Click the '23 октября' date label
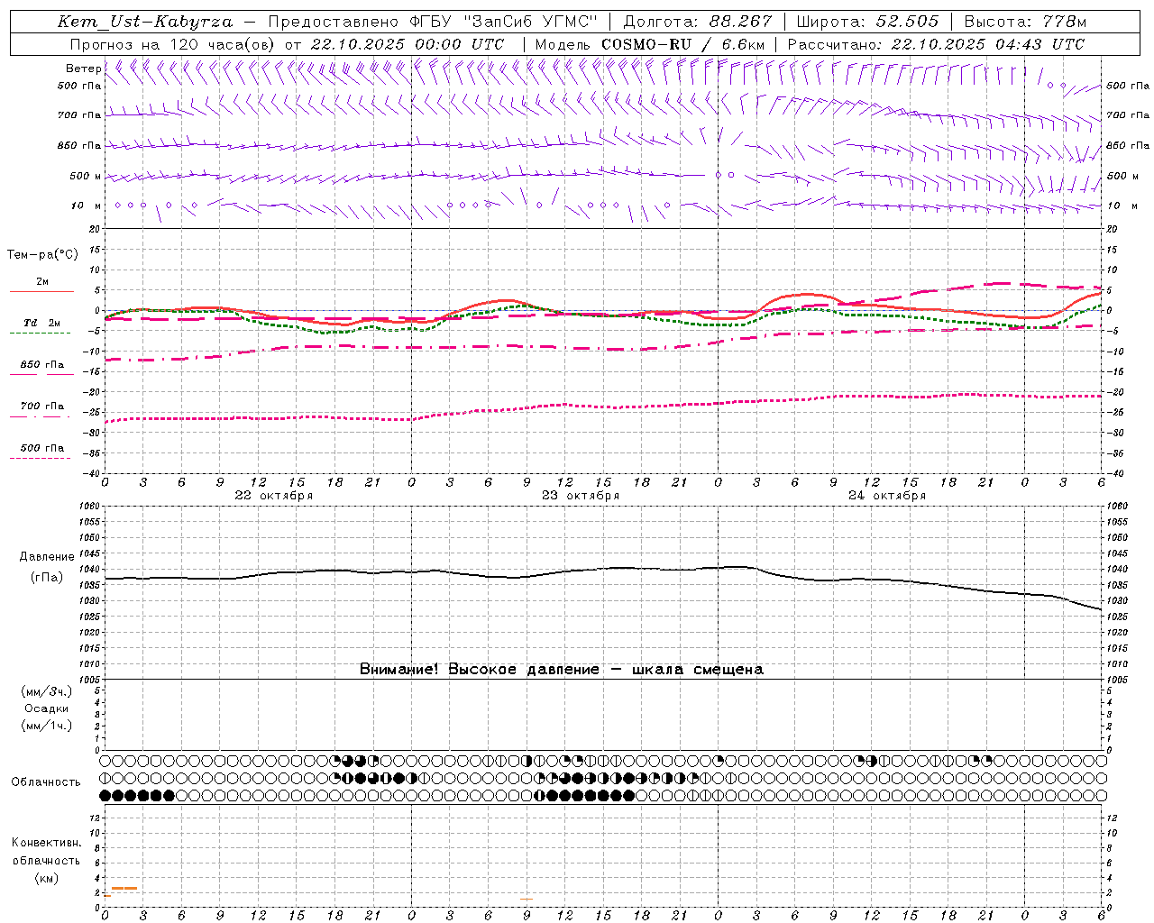 (x=581, y=496)
